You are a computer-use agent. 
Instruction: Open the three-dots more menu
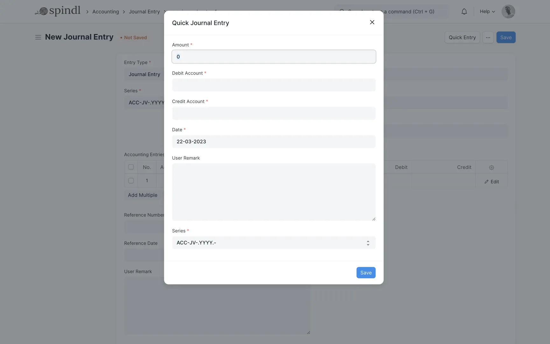click(488, 37)
